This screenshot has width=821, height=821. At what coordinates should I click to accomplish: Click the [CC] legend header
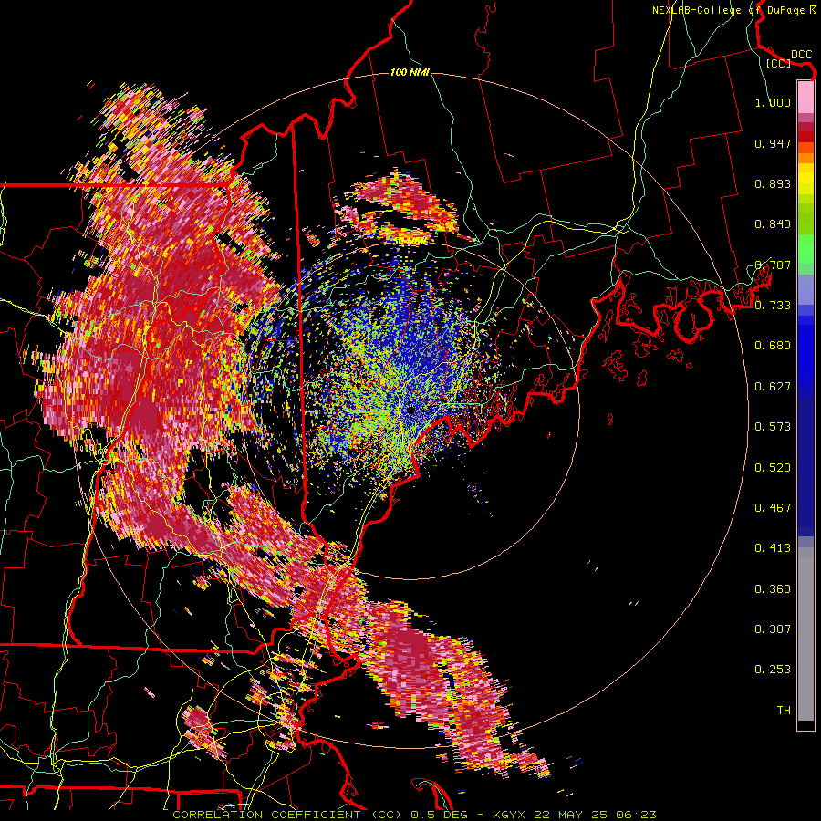pos(778,63)
